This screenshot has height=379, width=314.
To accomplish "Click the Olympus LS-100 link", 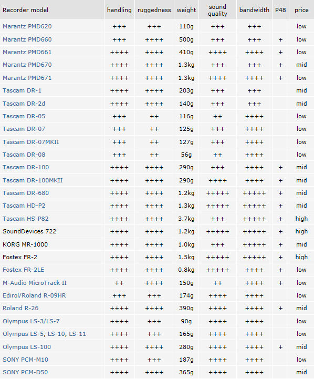I will 27,347.
